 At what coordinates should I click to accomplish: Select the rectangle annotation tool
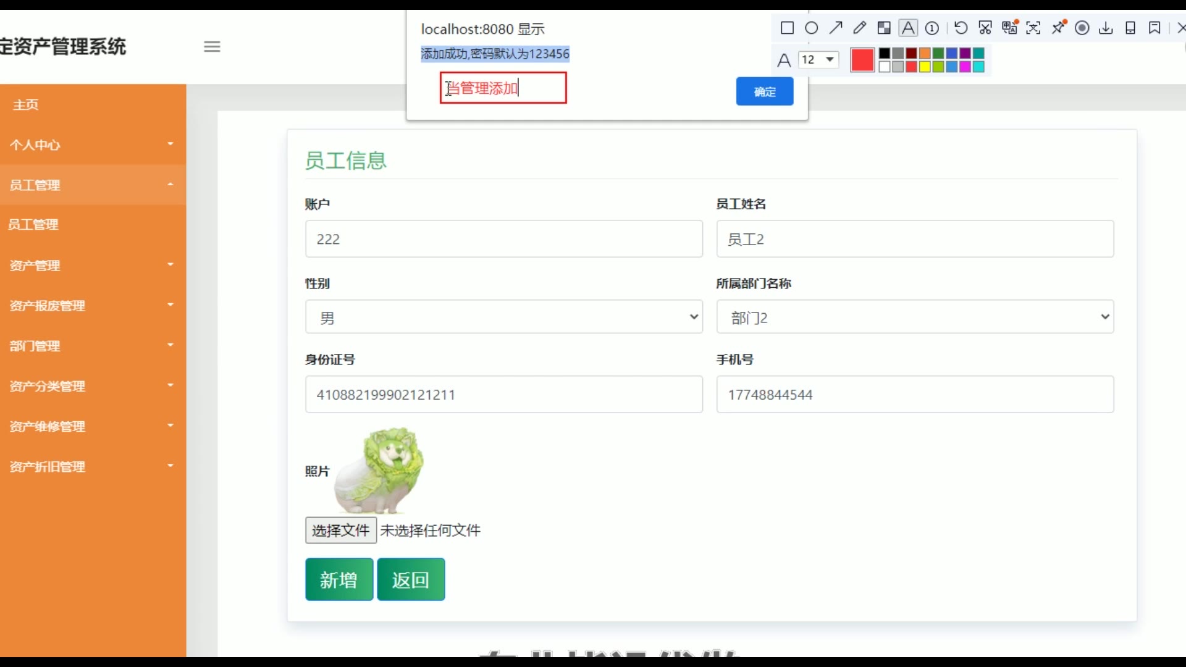pos(787,28)
